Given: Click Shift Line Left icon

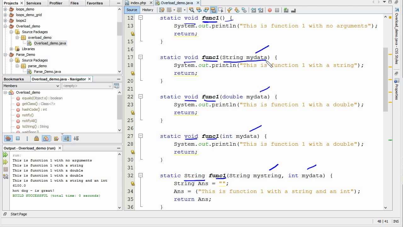Looking at the screenshot, I should tap(253, 10).
